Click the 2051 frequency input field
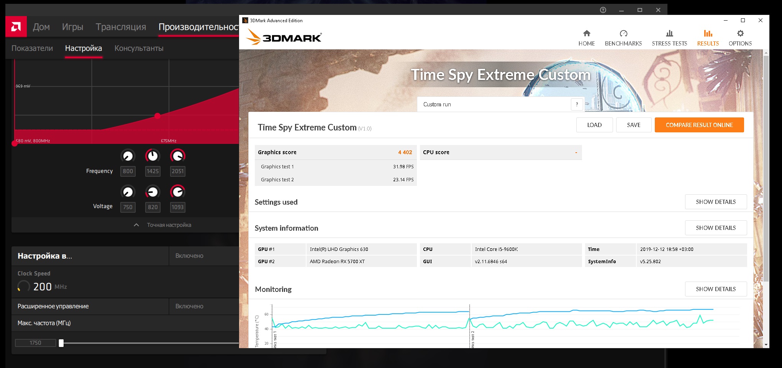This screenshot has height=368, width=782. tap(177, 171)
